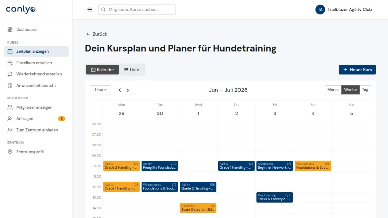Open the TA account avatar
The height and width of the screenshot is (218, 388).
pyautogui.click(x=320, y=9)
